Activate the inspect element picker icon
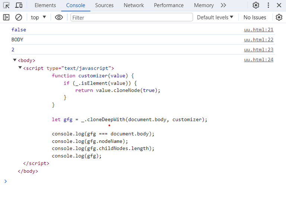 6,5
